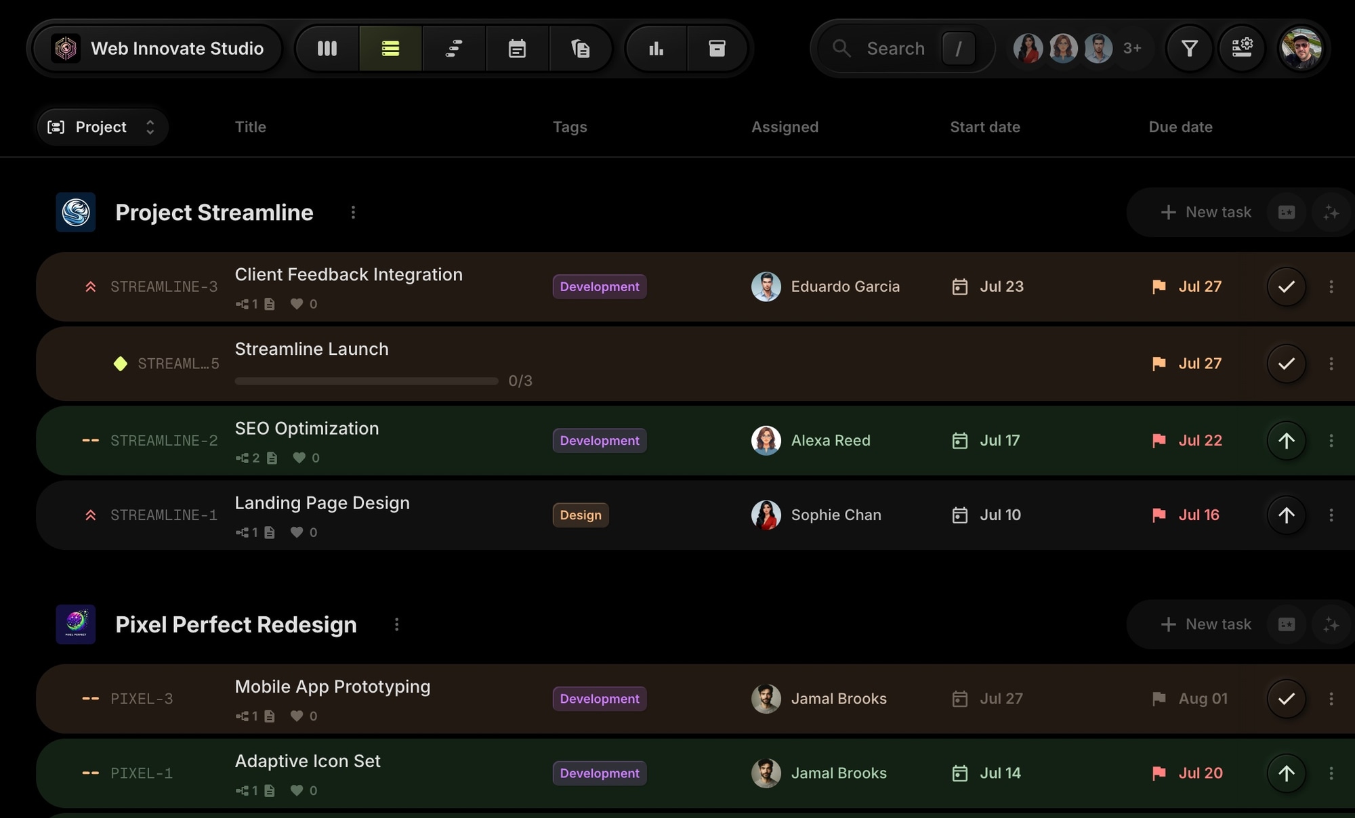The image size is (1355, 818).
Task: Click start date calendar icon Jul 23
Action: pyautogui.click(x=959, y=286)
